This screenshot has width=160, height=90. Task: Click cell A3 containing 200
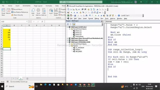(x=7, y=32)
